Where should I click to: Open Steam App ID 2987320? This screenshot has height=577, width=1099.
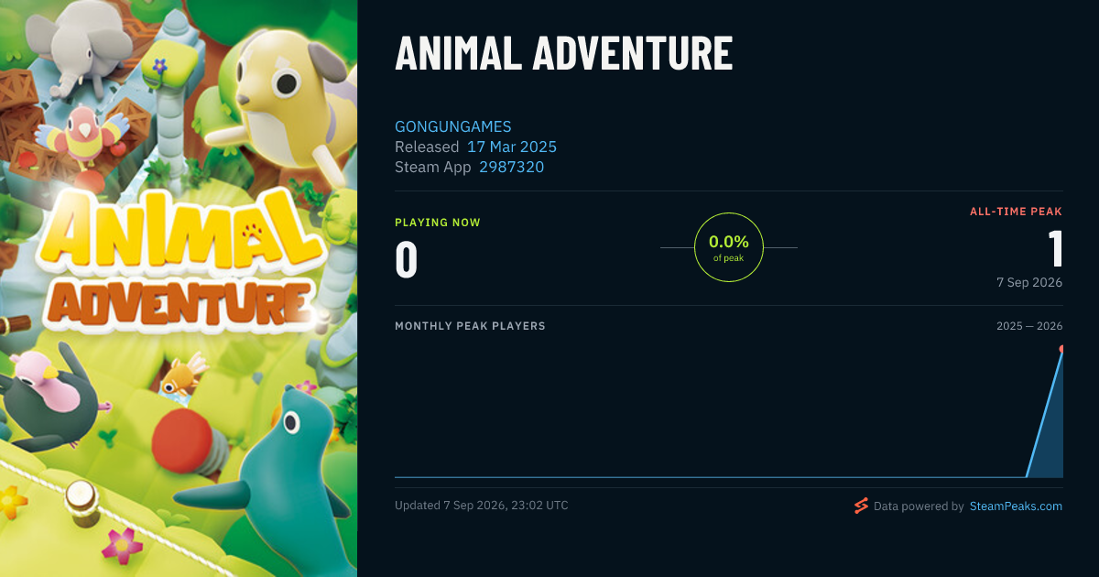point(511,167)
